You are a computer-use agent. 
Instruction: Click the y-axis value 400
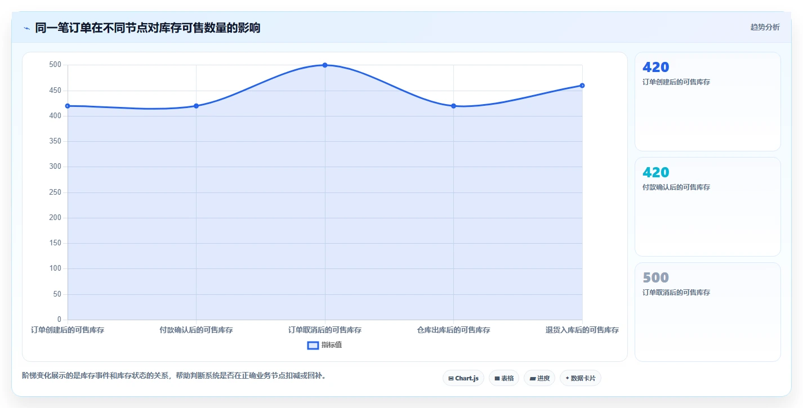[55, 116]
